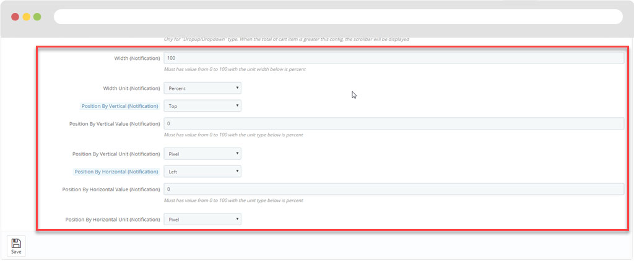The height and width of the screenshot is (261, 634).
Task: Click the Width (Notification) input field
Action: (x=394, y=58)
